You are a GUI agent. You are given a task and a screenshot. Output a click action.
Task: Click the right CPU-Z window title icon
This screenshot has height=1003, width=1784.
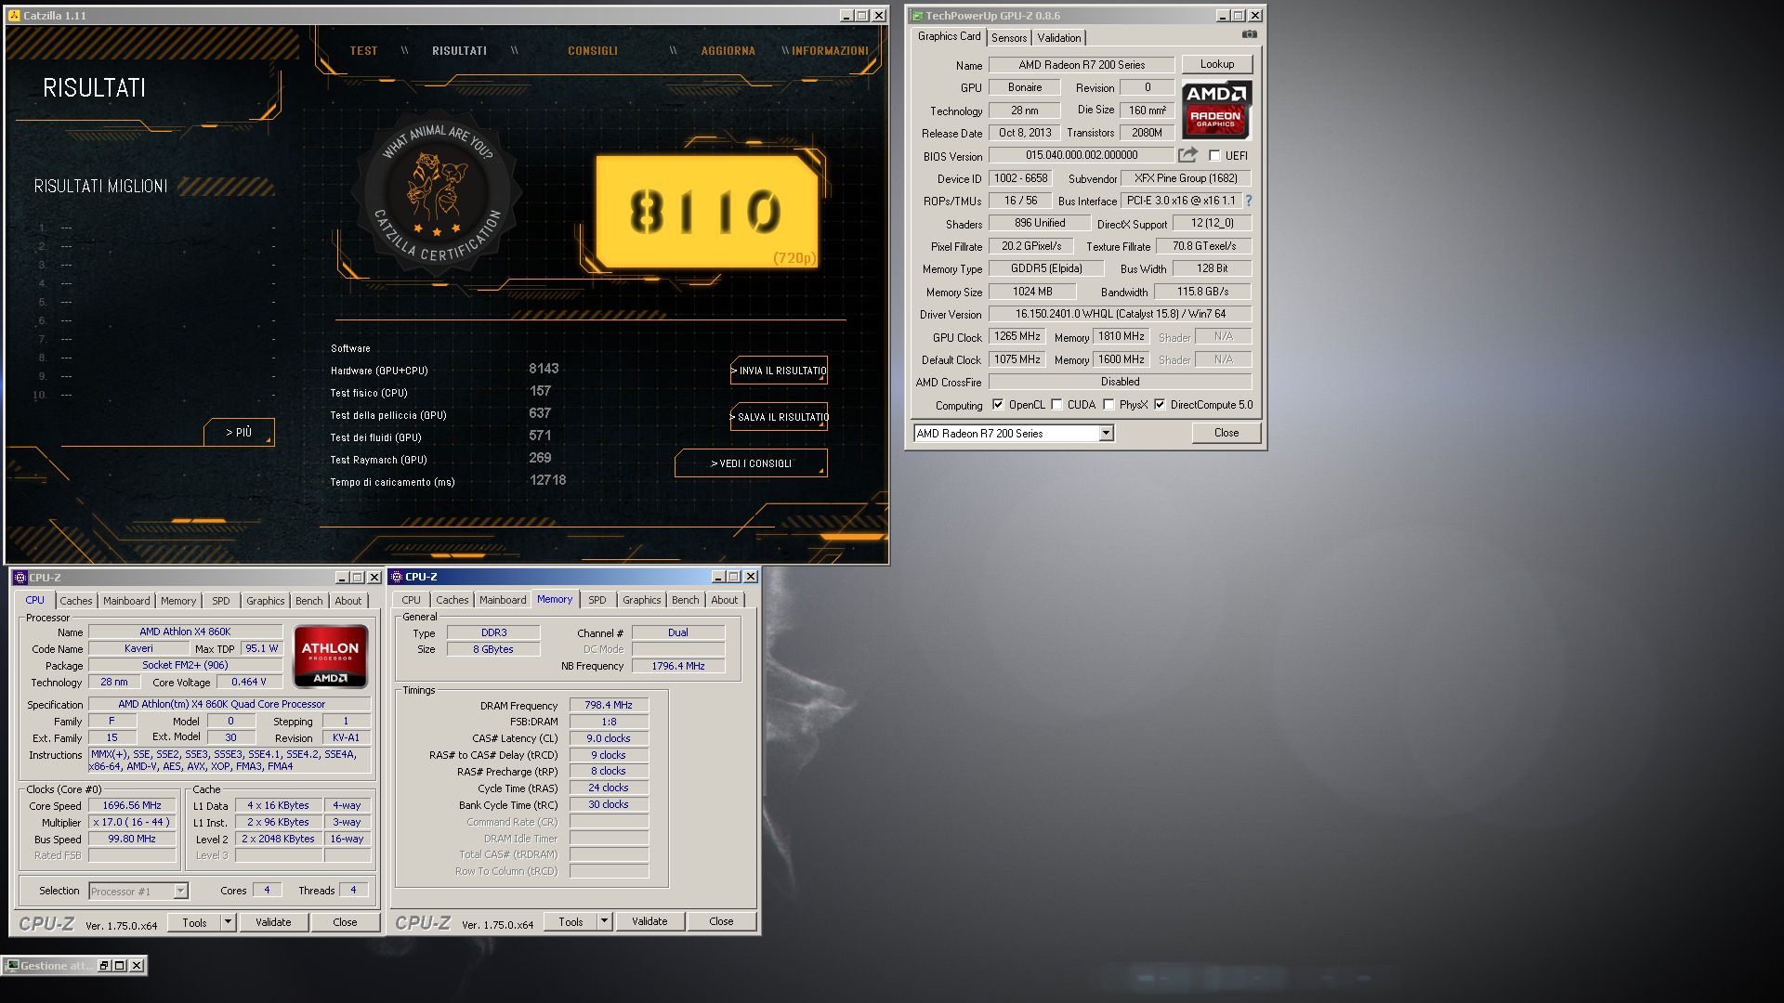(396, 577)
